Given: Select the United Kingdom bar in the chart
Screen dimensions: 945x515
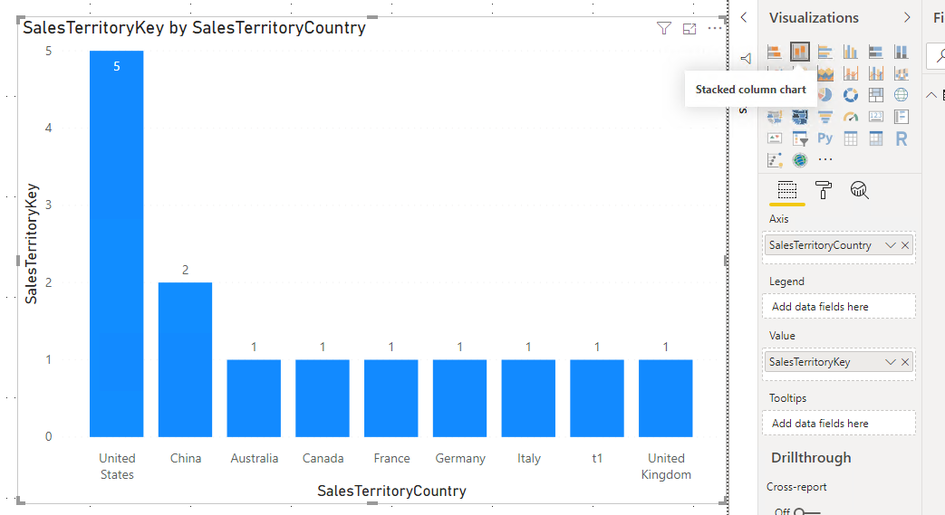Looking at the screenshot, I should (666, 398).
